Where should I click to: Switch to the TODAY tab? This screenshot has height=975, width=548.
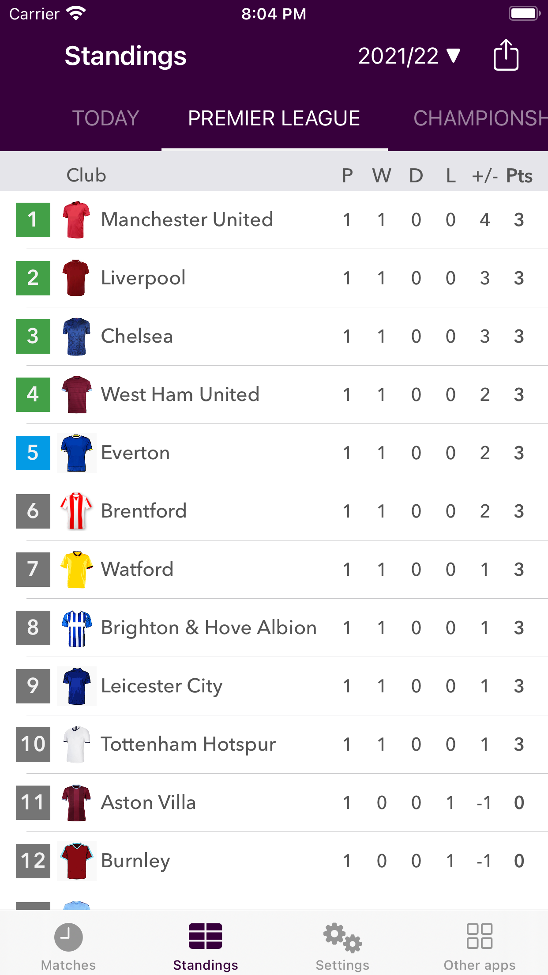point(105,118)
